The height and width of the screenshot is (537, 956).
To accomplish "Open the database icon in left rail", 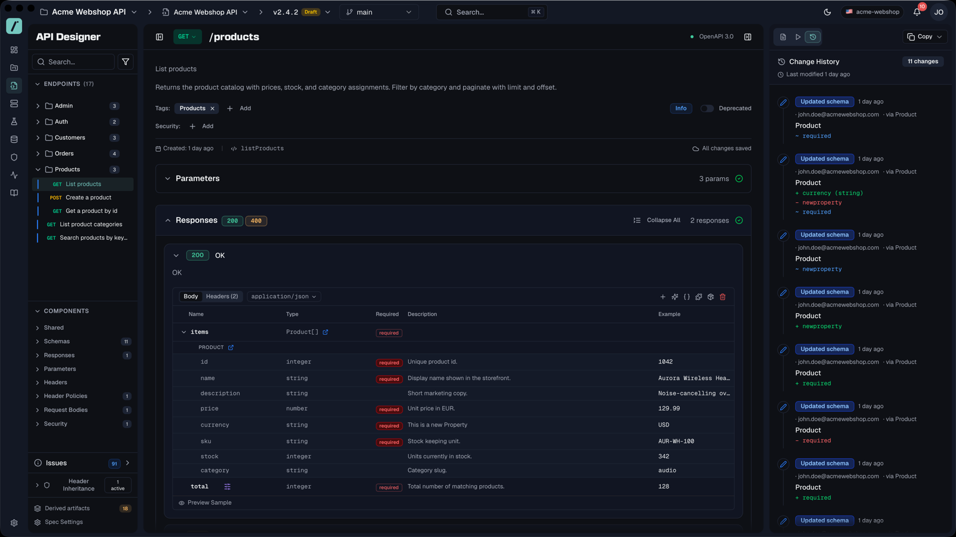I will tap(14, 140).
